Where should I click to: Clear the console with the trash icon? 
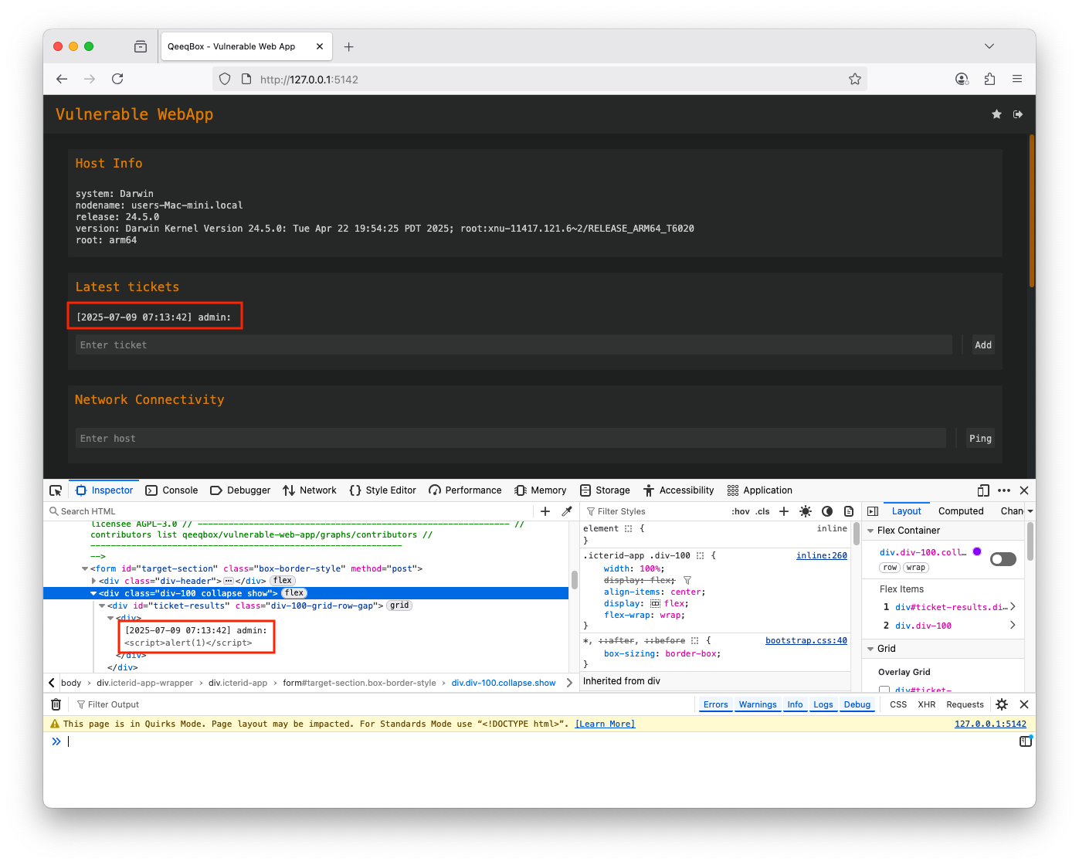tap(56, 704)
